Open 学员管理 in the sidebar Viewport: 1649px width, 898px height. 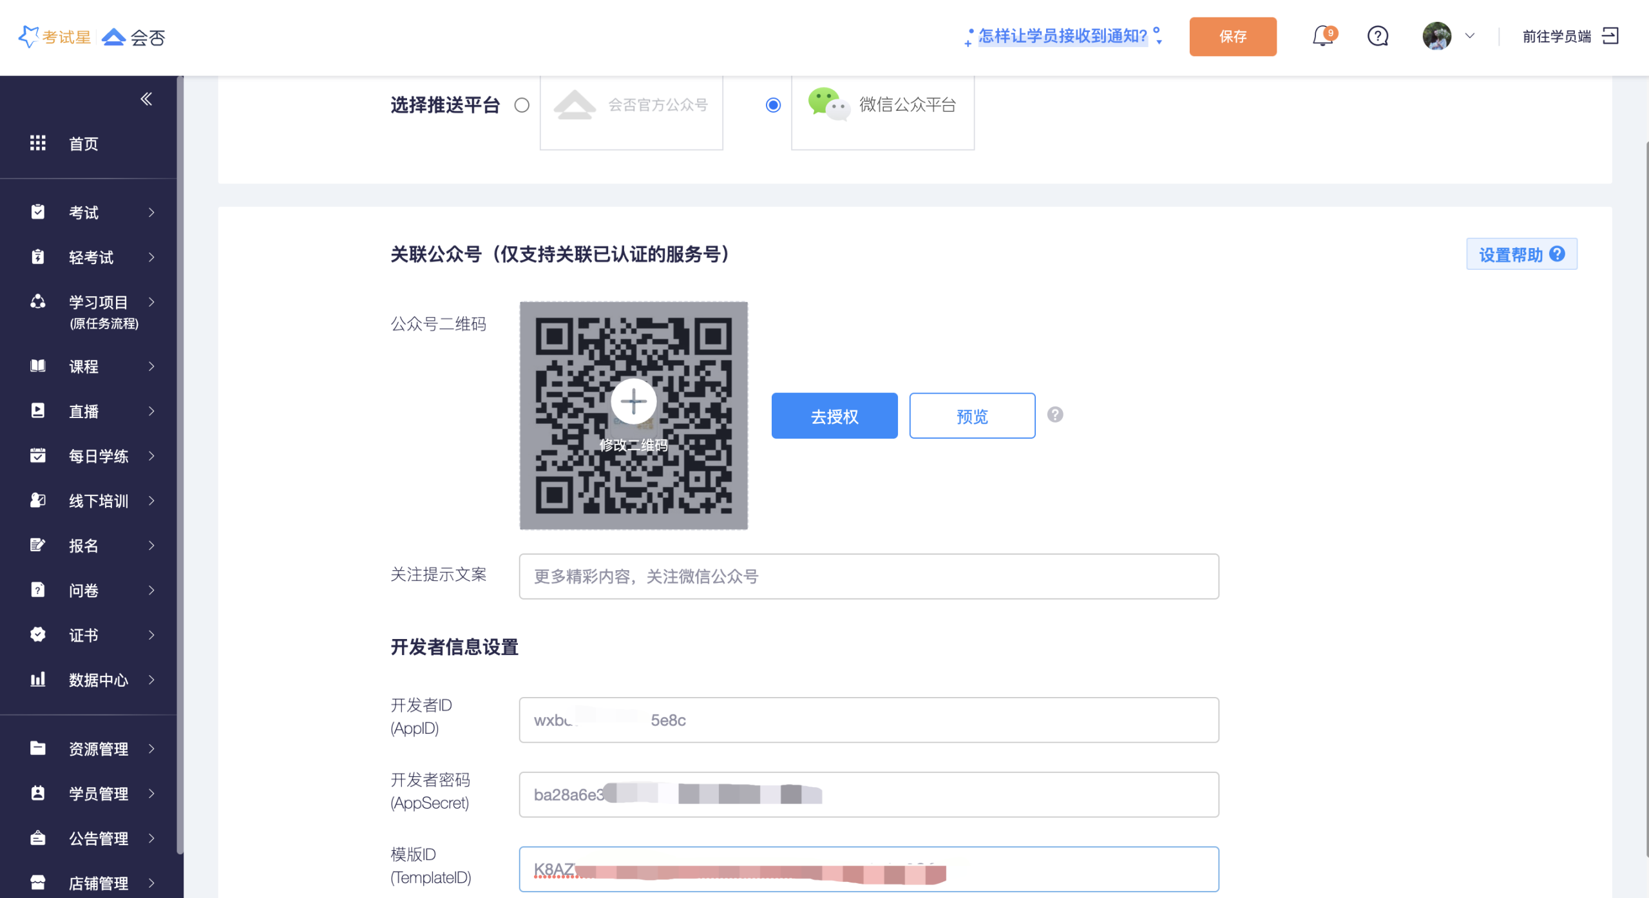pyautogui.click(x=98, y=793)
